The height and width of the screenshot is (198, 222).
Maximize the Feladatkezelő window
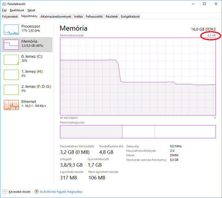(x=204, y=4)
